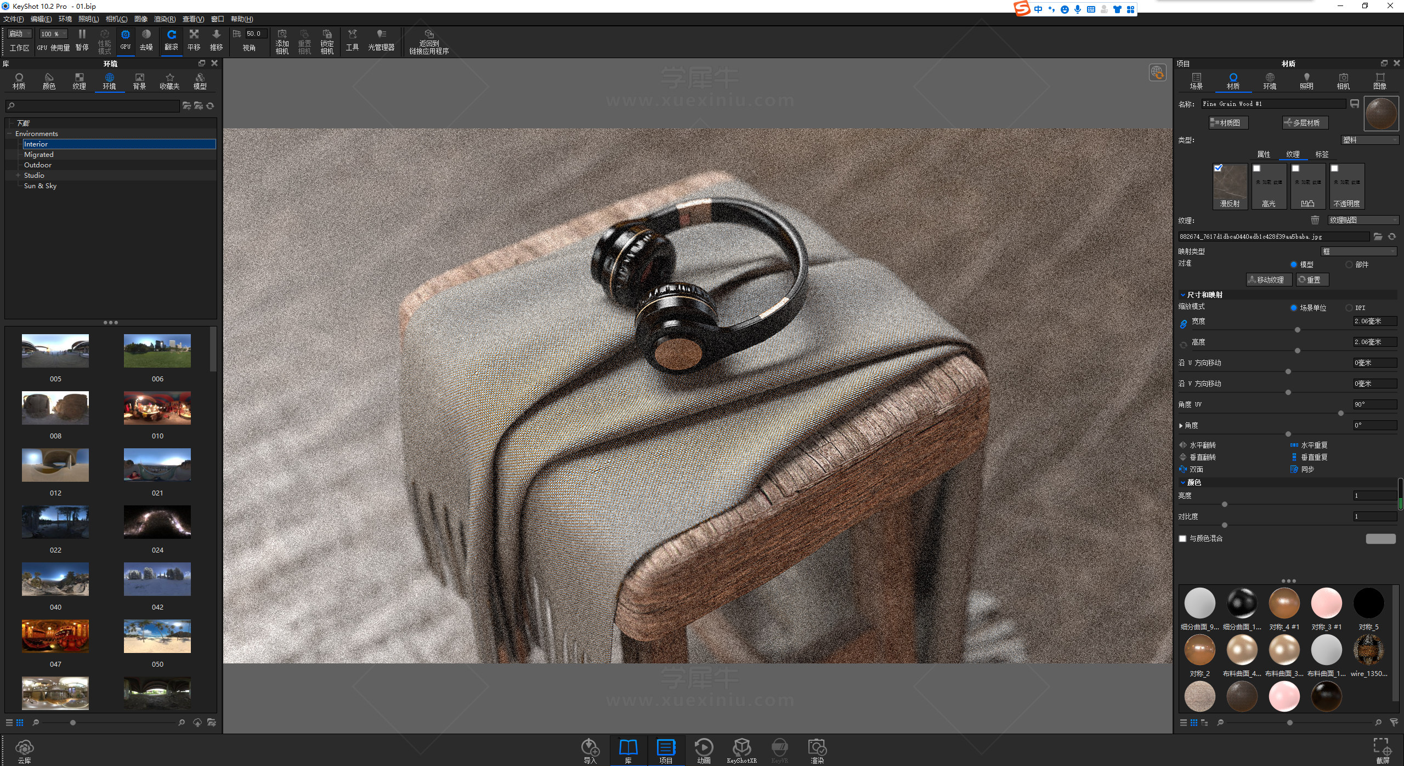Image resolution: width=1404 pixels, height=766 pixels.
Task: Collapse the 尺寸和映射 section
Action: tap(1183, 295)
